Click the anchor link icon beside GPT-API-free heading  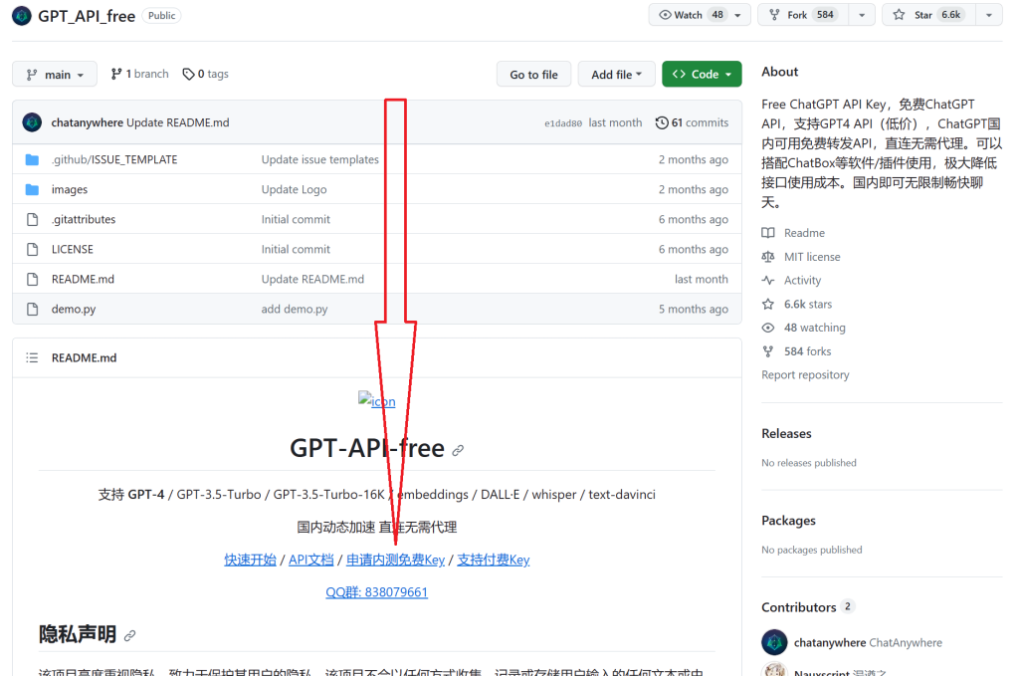click(x=458, y=450)
